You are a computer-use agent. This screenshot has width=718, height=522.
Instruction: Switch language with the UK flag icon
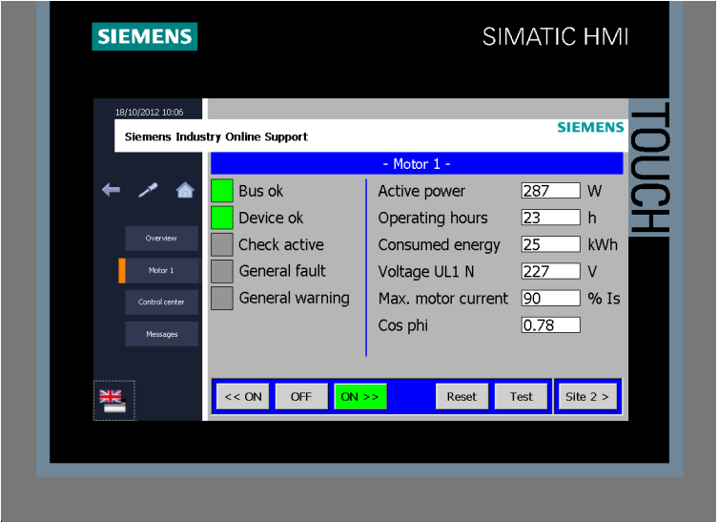[x=113, y=401]
